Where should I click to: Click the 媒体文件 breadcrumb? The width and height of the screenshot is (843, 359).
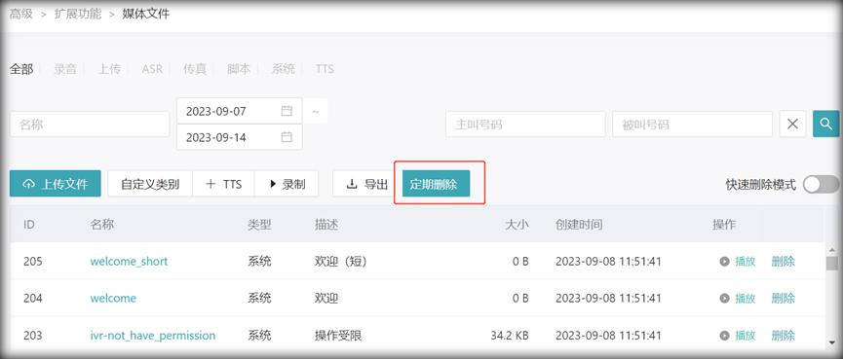click(145, 14)
